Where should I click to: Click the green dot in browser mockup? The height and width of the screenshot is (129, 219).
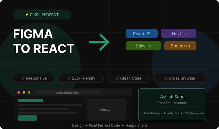click(29, 92)
